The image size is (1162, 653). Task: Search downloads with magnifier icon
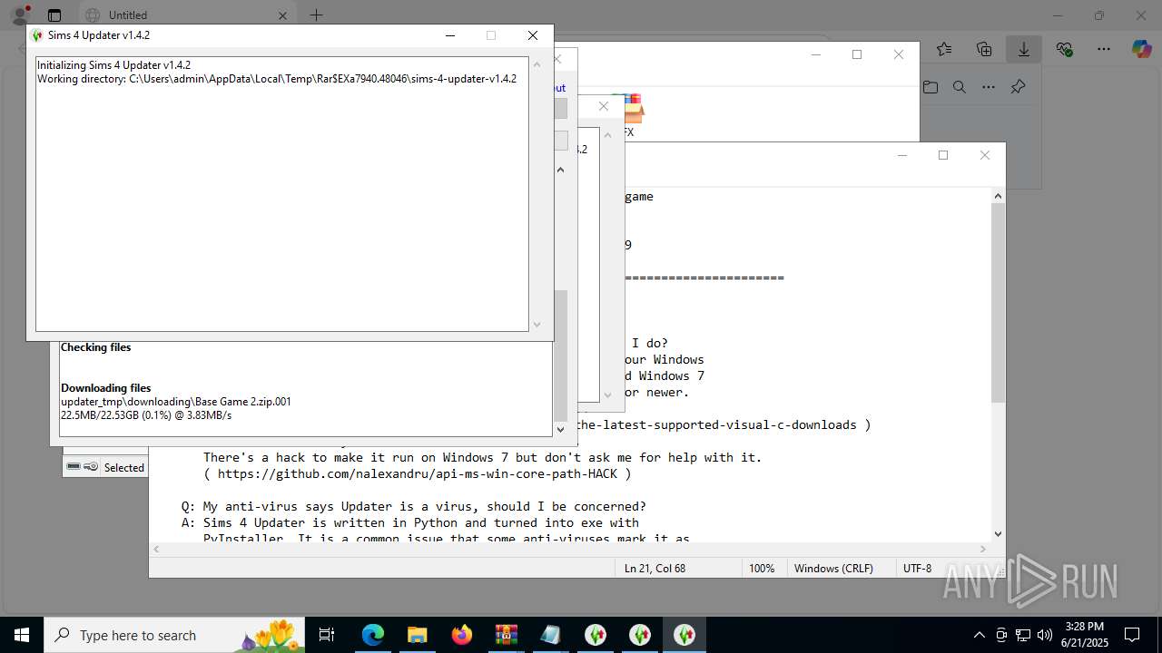(960, 87)
